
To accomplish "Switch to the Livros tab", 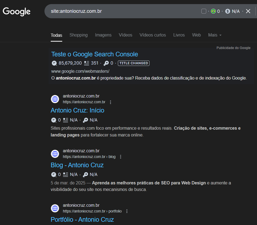I will click(x=179, y=35).
